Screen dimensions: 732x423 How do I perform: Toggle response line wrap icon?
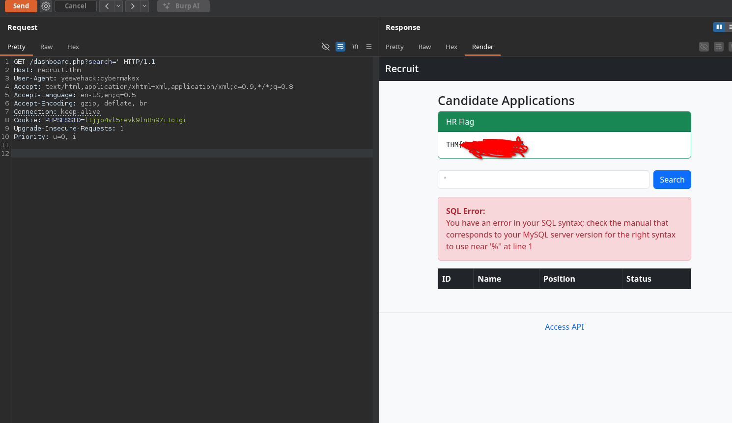[719, 47]
